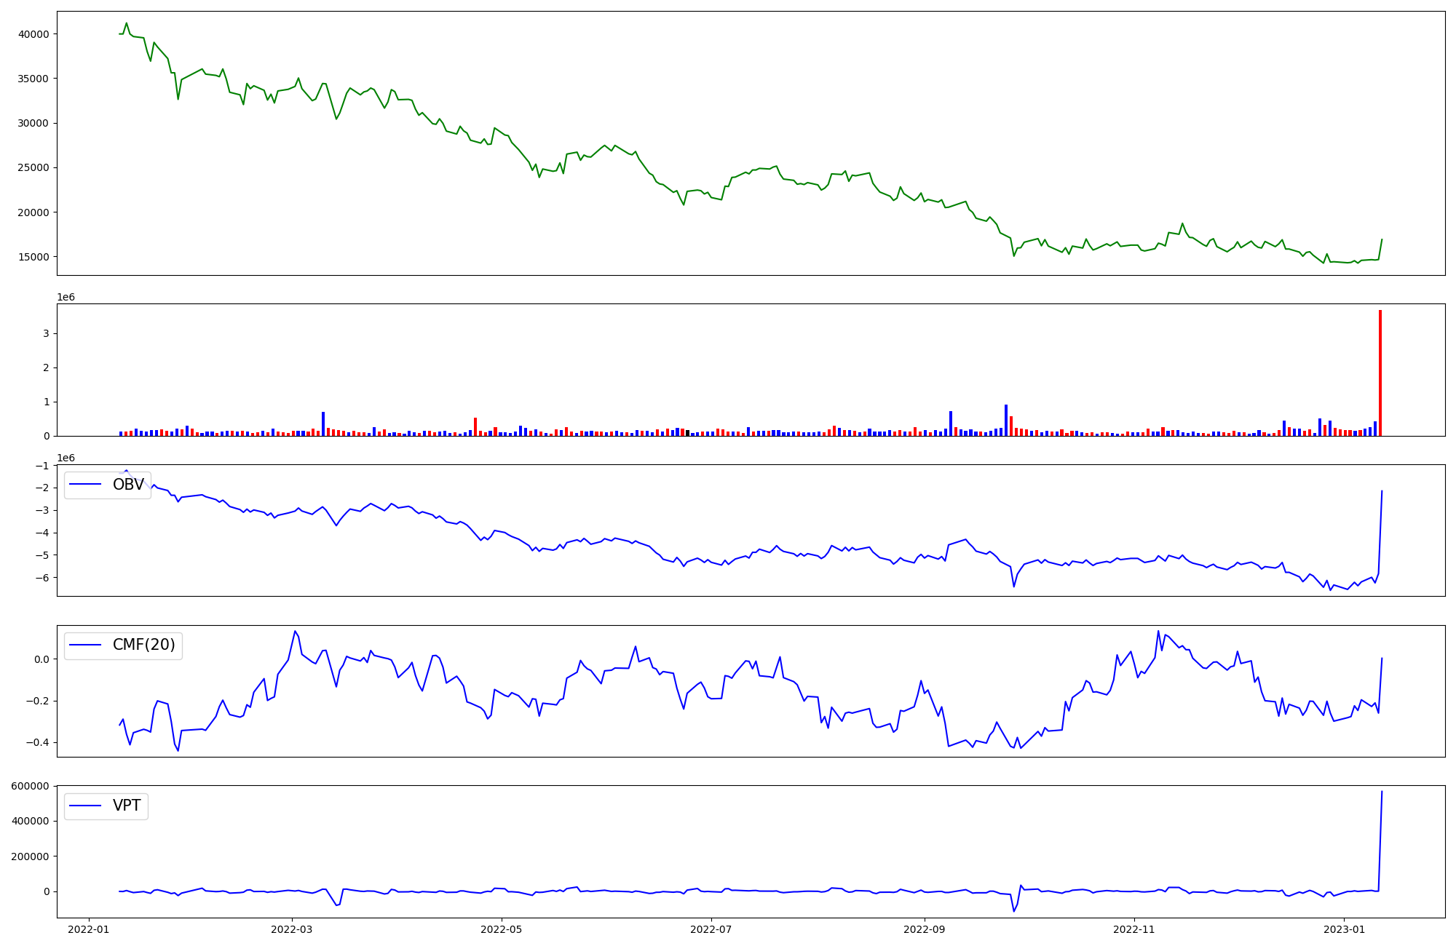Click the 2023-01 x-axis tick label
The height and width of the screenshot is (946, 1456).
click(x=1343, y=929)
